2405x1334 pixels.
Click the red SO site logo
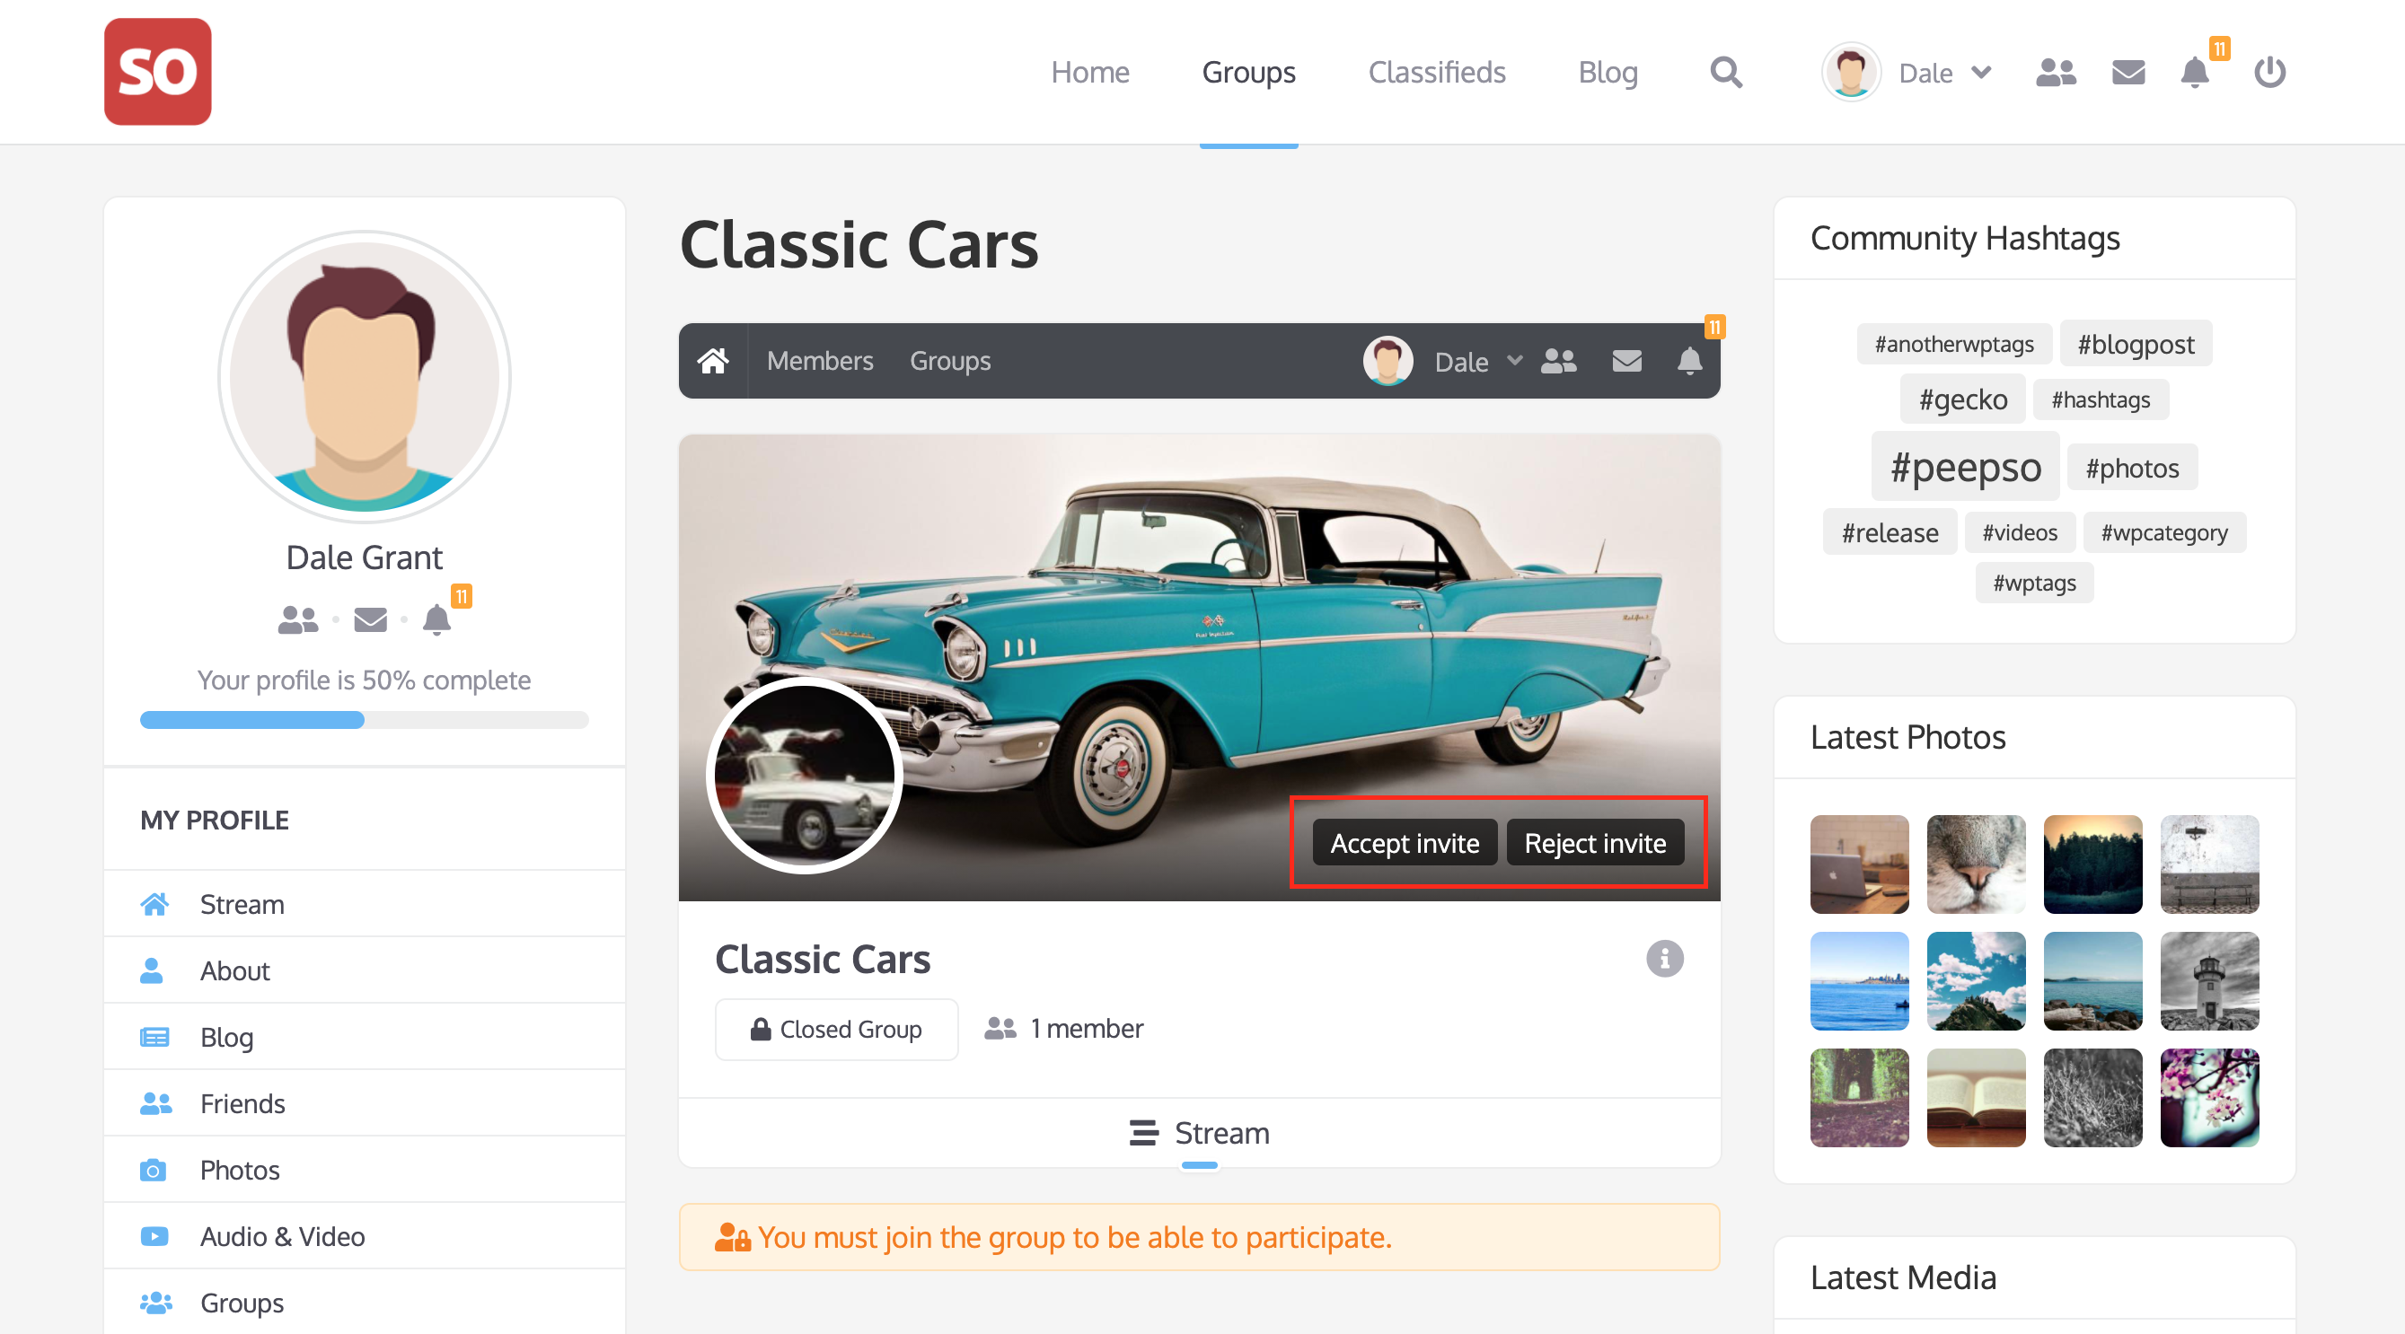[x=158, y=72]
